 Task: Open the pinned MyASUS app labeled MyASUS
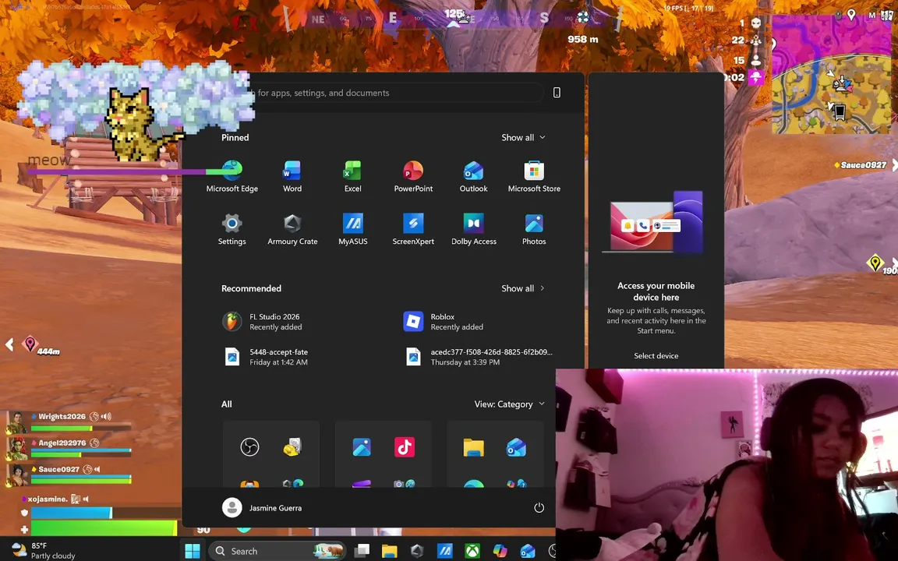click(x=353, y=229)
